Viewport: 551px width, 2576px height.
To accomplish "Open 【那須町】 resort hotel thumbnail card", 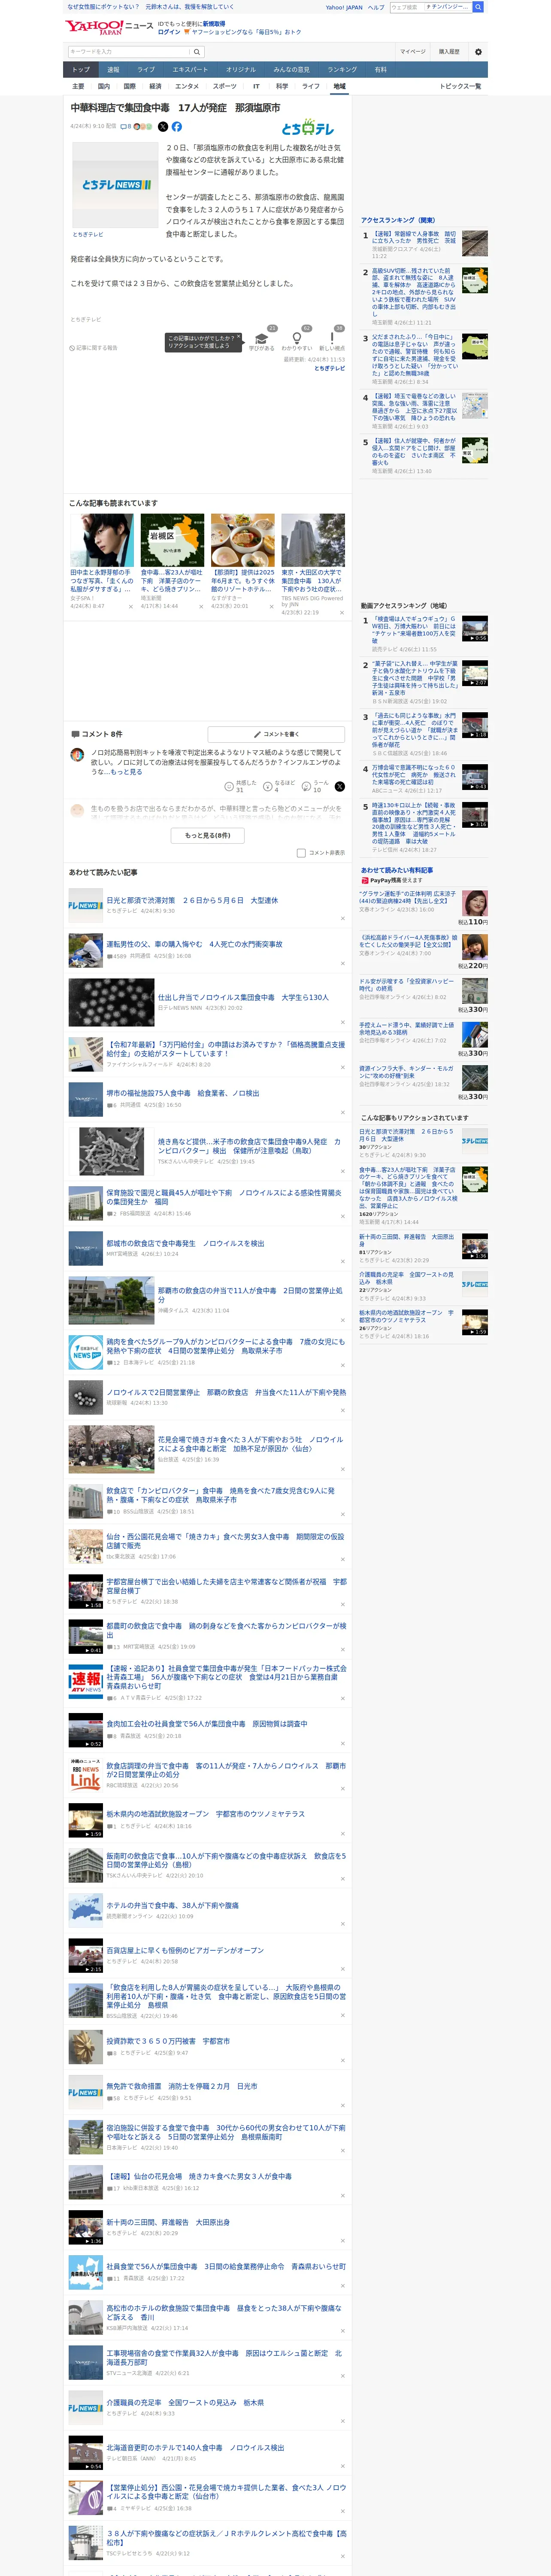I will [243, 540].
